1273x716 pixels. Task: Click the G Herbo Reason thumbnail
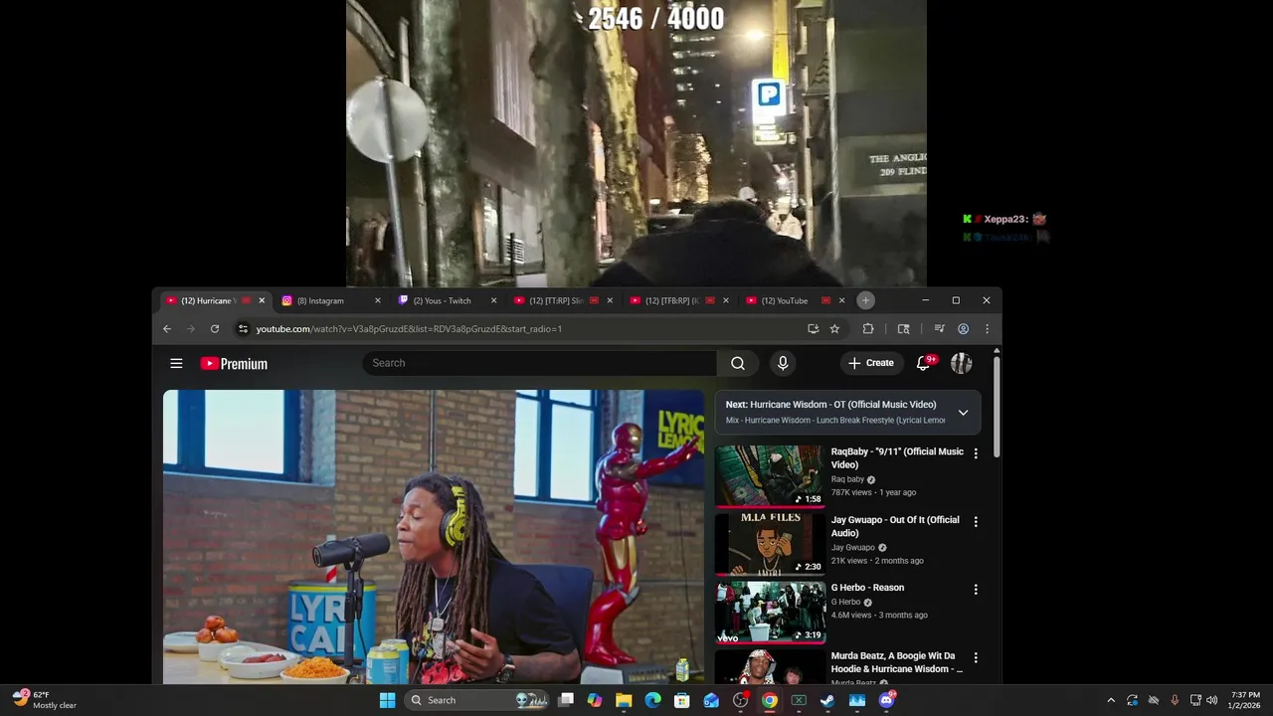coord(770,613)
